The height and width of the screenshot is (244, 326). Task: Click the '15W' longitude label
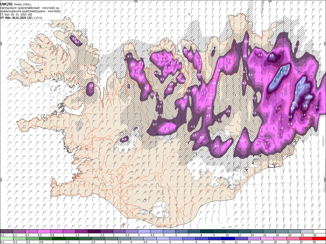pos(270,1)
